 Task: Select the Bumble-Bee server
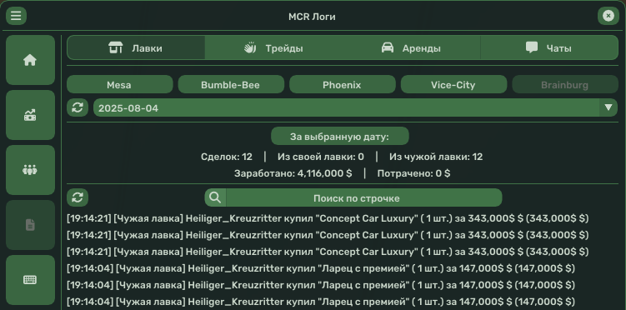[x=231, y=84]
